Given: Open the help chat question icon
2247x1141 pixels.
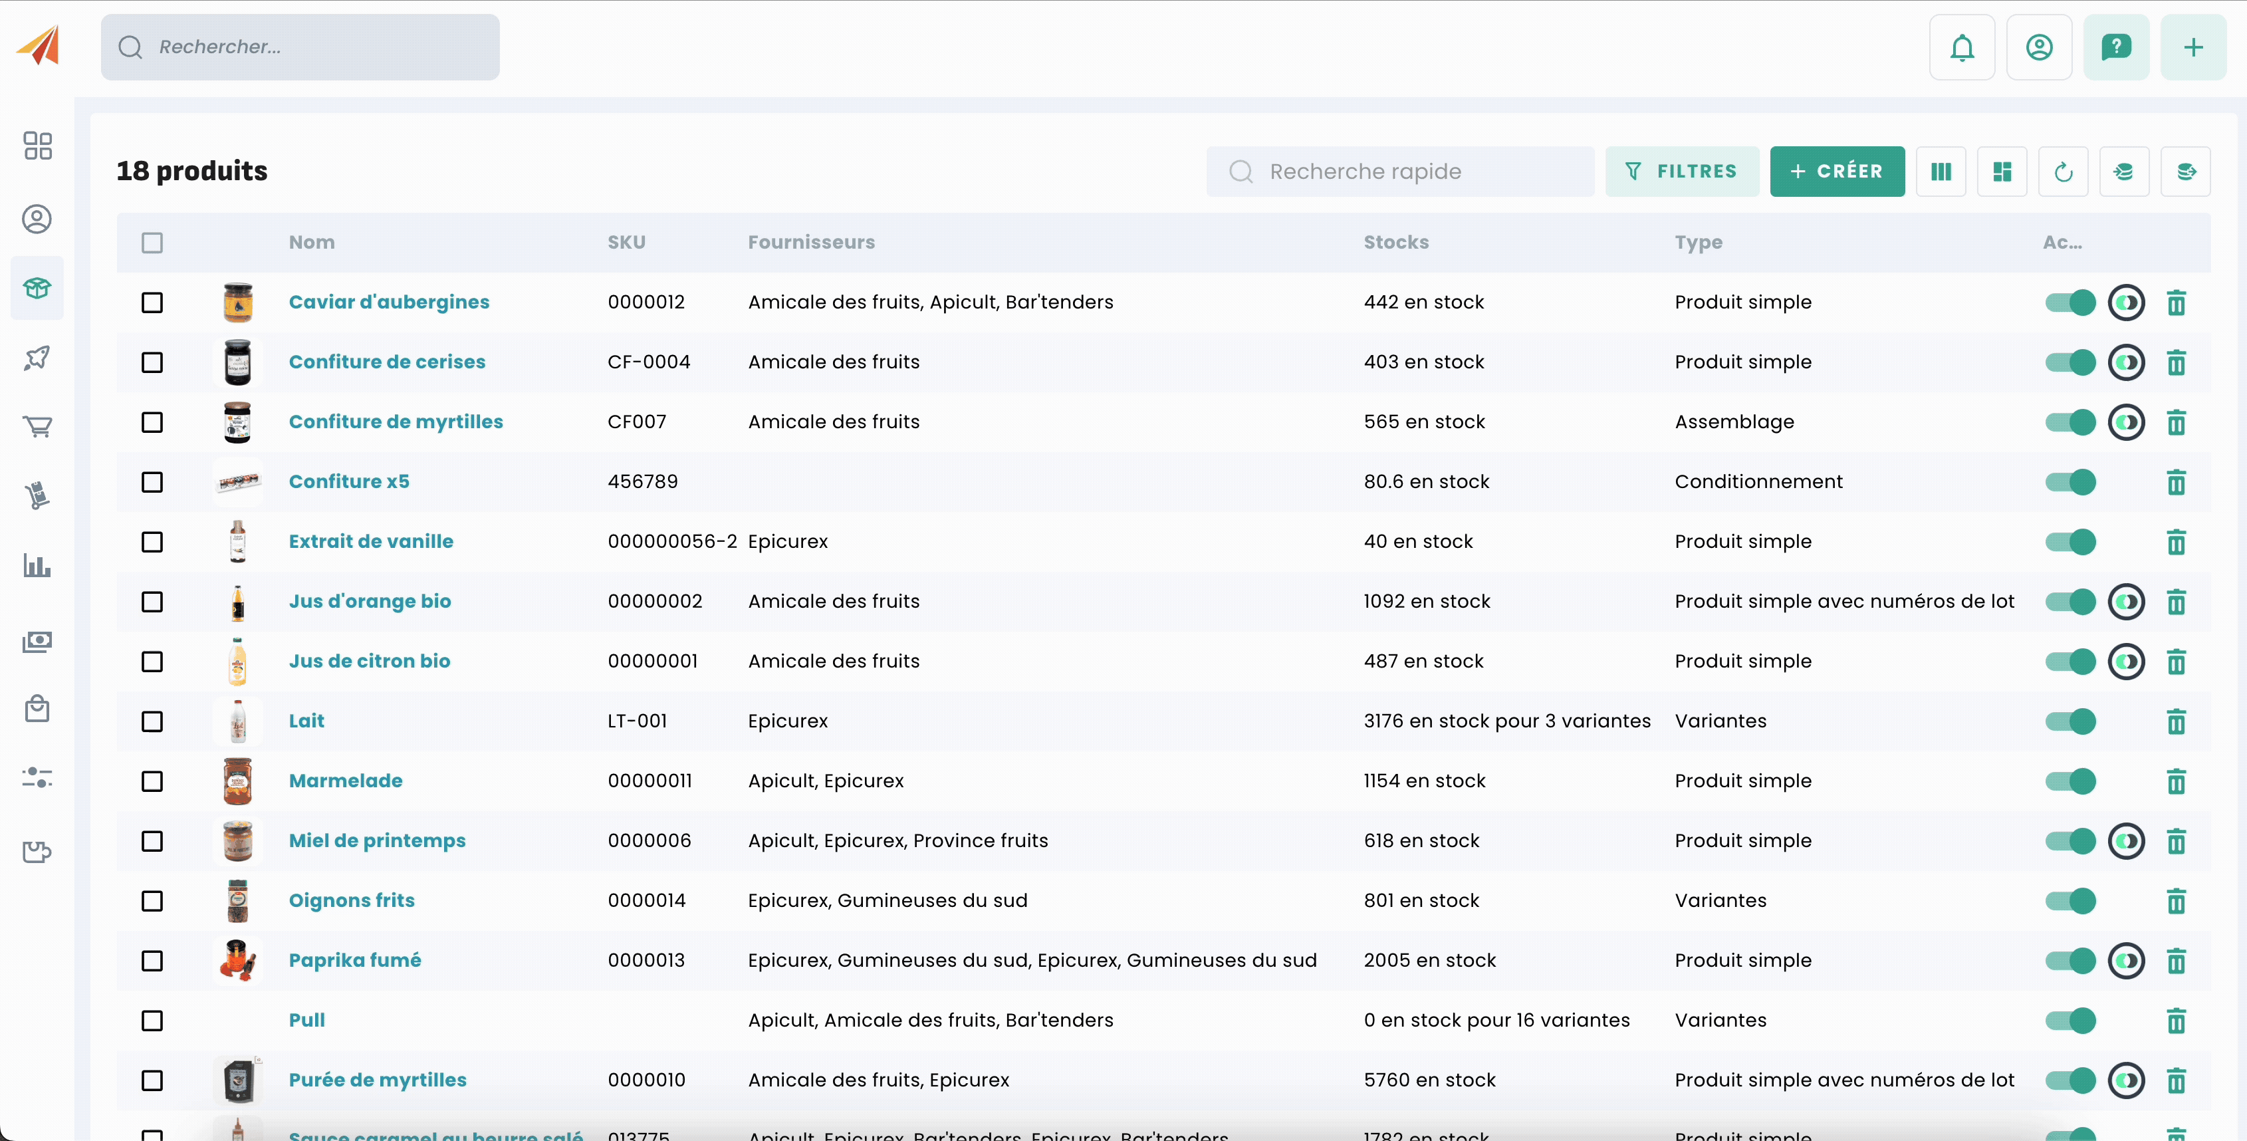Looking at the screenshot, I should coord(2115,47).
